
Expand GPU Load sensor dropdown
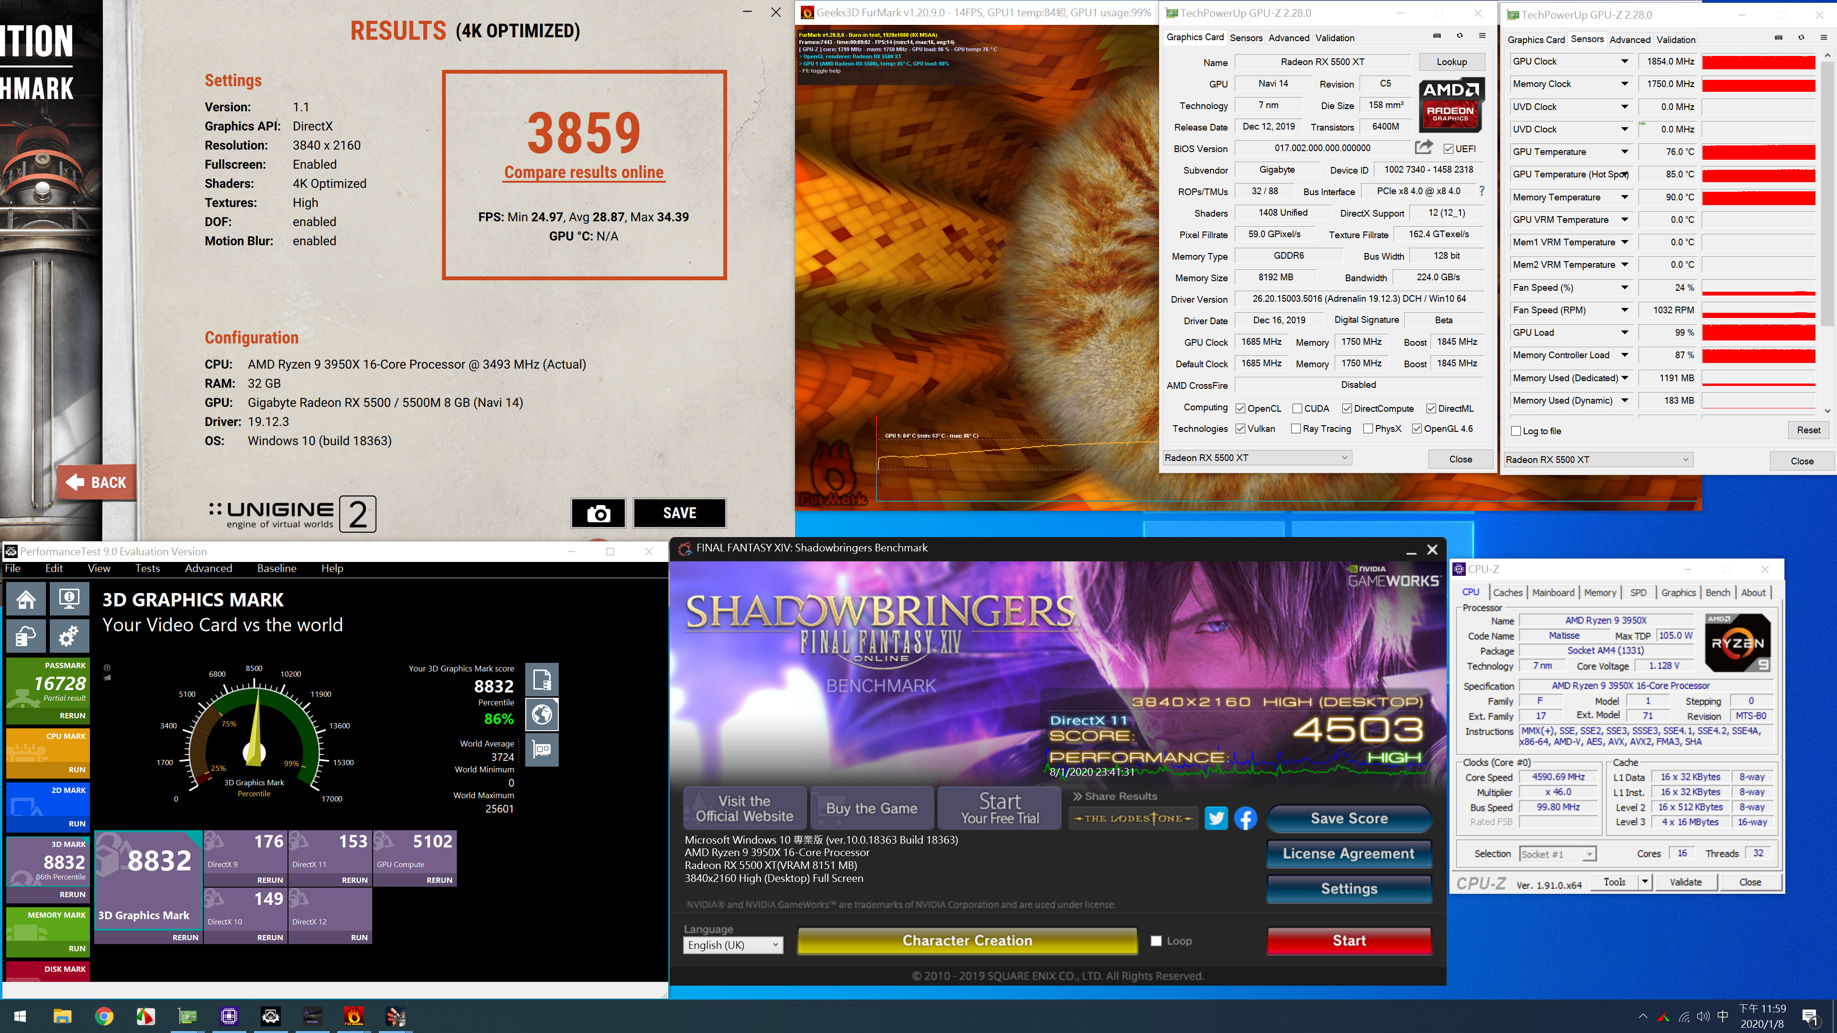[1625, 333]
